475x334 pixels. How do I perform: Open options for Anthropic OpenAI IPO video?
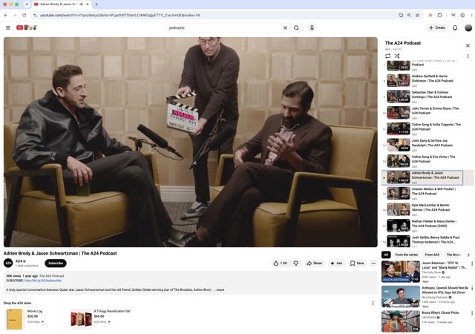coord(472,289)
